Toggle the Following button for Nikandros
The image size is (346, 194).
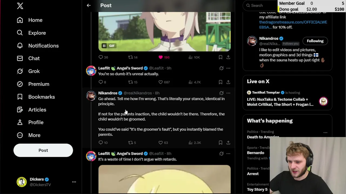[315, 41]
